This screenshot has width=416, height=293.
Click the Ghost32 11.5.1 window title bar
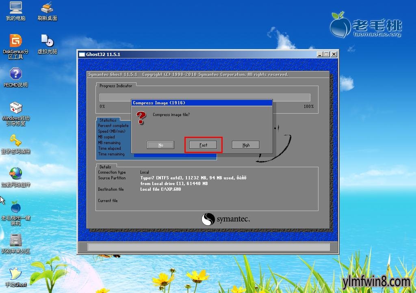tap(208, 54)
